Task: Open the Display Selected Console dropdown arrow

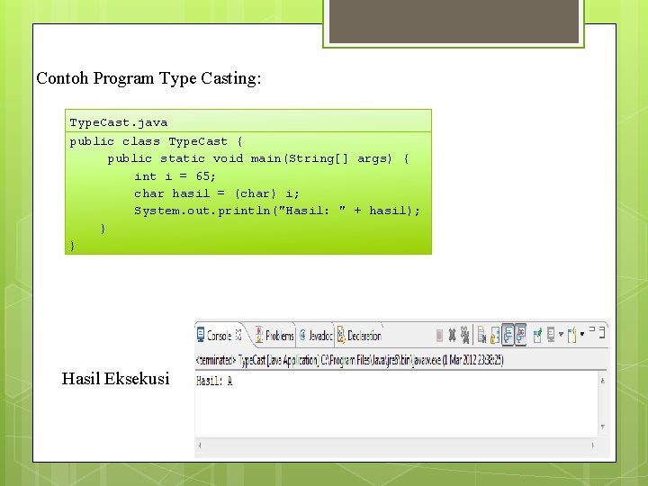Action: (x=561, y=334)
